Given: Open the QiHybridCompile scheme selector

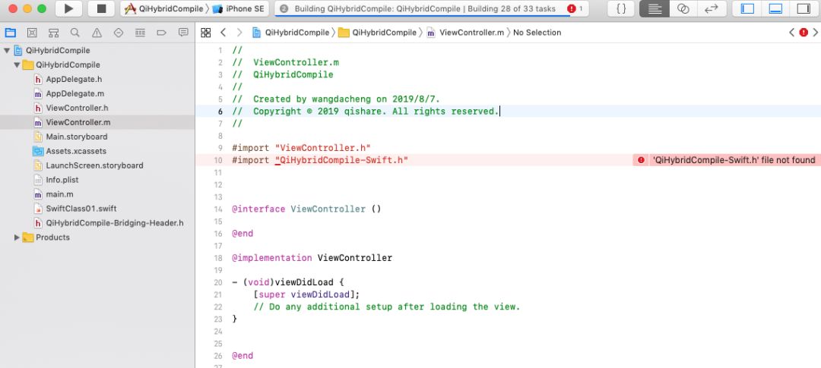Looking at the screenshot, I should (x=164, y=9).
